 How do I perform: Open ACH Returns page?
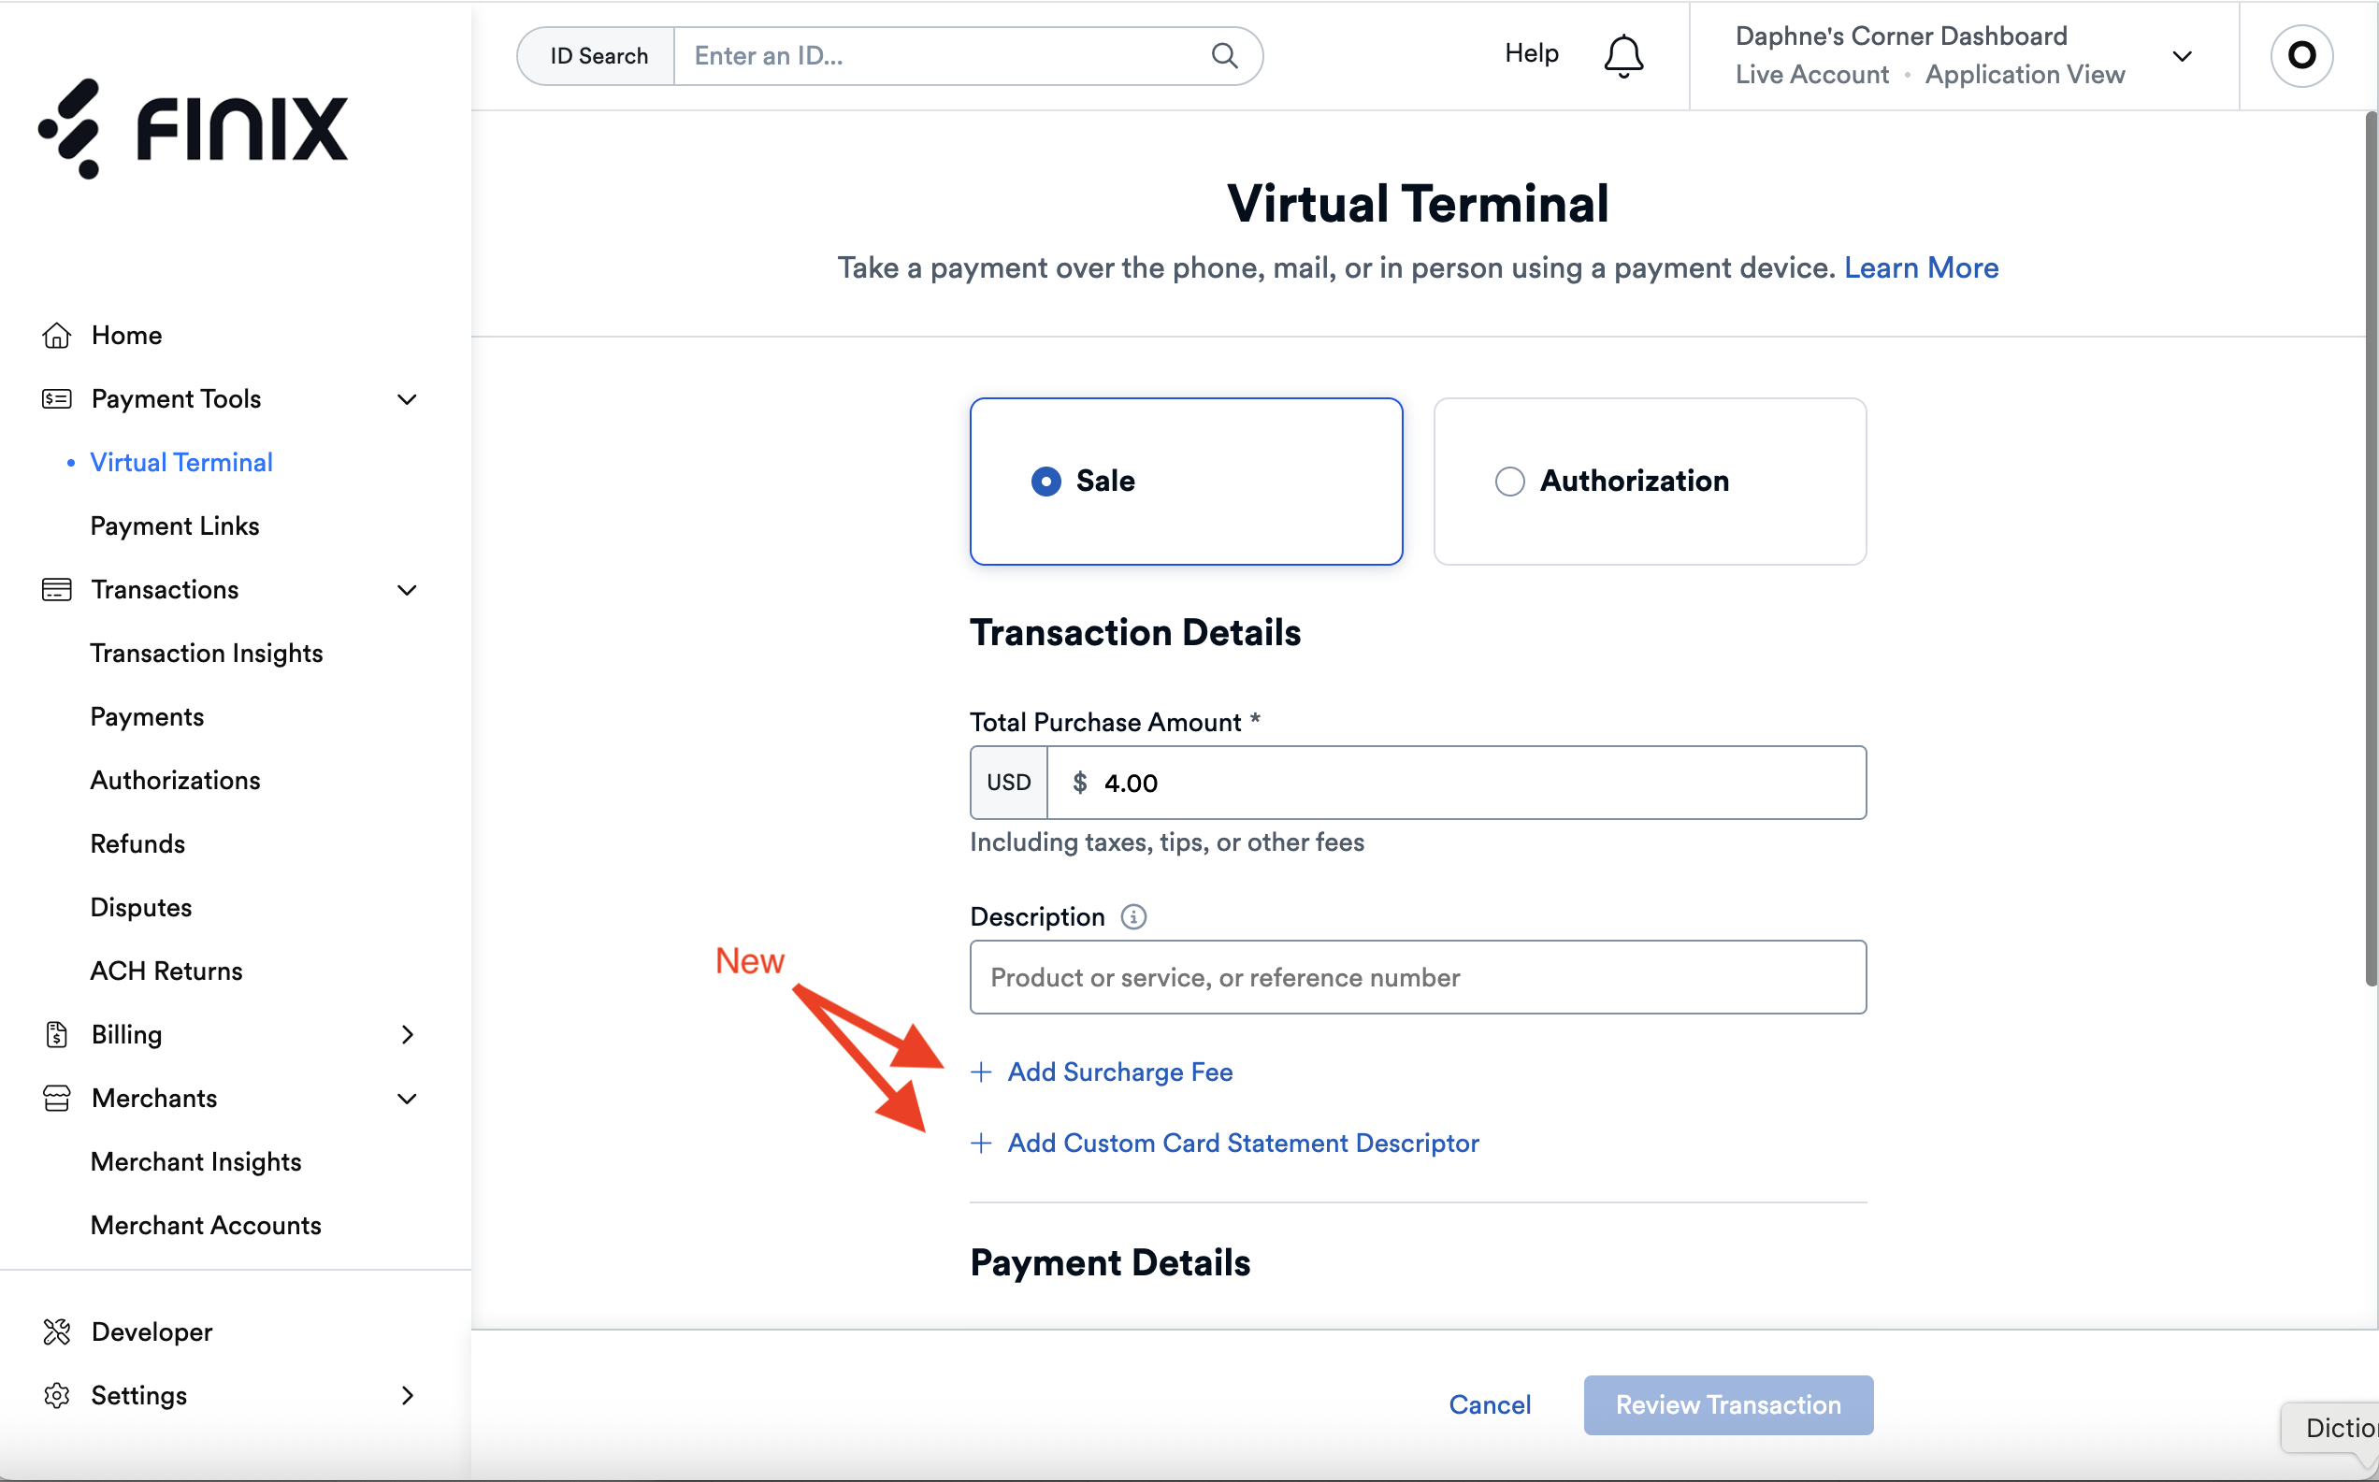pos(166,971)
